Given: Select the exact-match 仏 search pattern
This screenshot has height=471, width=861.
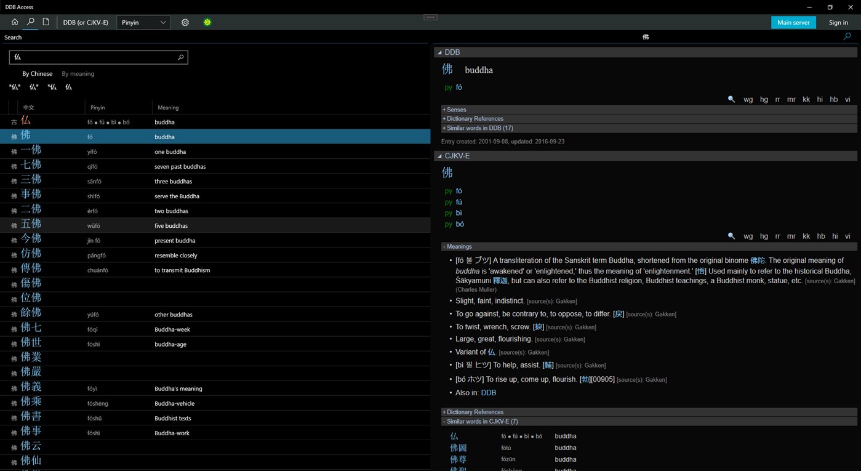Looking at the screenshot, I should tap(68, 87).
